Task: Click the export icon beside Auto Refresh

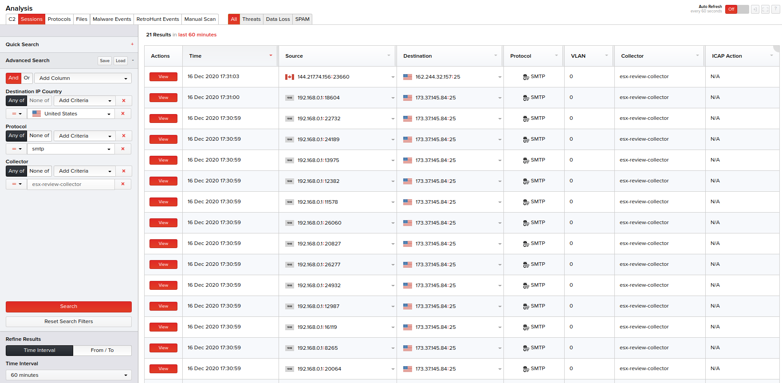Action: [755, 9]
